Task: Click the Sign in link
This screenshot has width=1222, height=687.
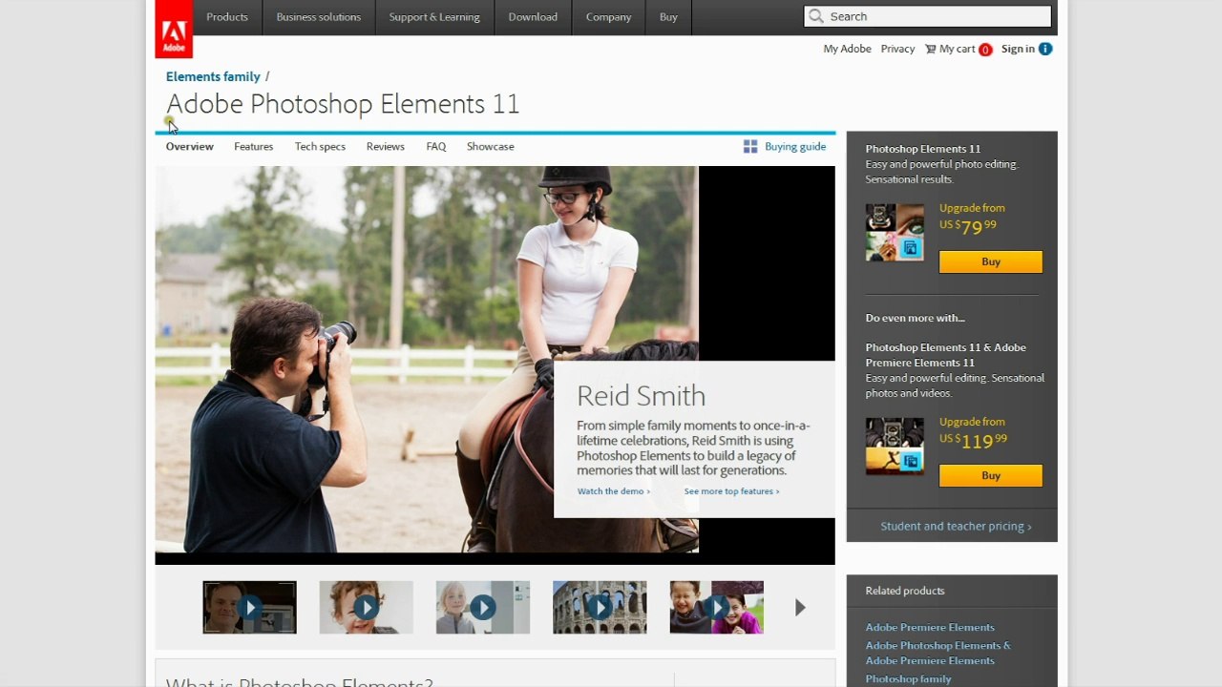Action: 1018,49
